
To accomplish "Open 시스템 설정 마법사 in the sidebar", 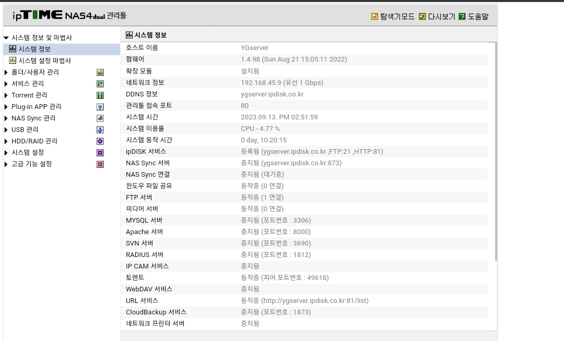I will tap(45, 60).
